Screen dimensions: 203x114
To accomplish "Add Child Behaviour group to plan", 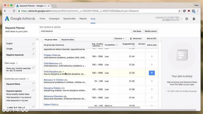I will point(152,65).
